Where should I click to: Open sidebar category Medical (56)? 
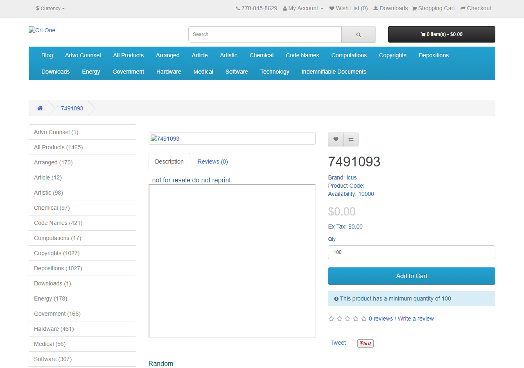(x=82, y=344)
